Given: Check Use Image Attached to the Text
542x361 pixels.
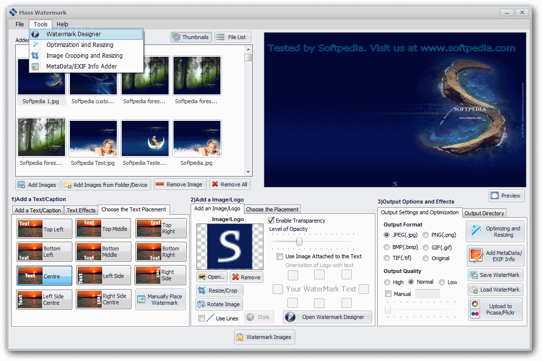Looking at the screenshot, I should coord(280,256).
